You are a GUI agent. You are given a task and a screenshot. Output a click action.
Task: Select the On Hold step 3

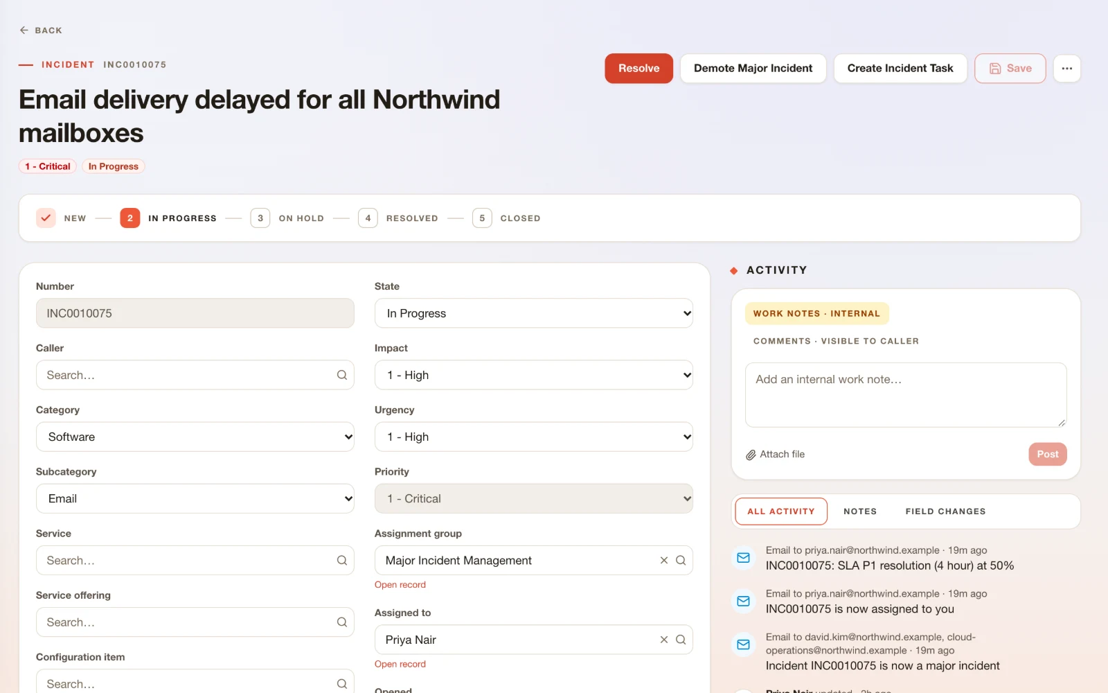pyautogui.click(x=287, y=218)
